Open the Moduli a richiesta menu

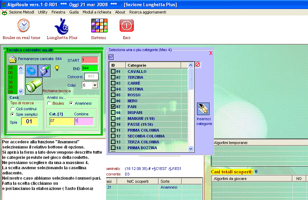click(97, 12)
